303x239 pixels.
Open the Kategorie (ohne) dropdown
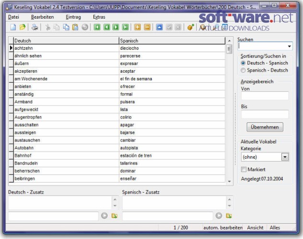pos(285,157)
